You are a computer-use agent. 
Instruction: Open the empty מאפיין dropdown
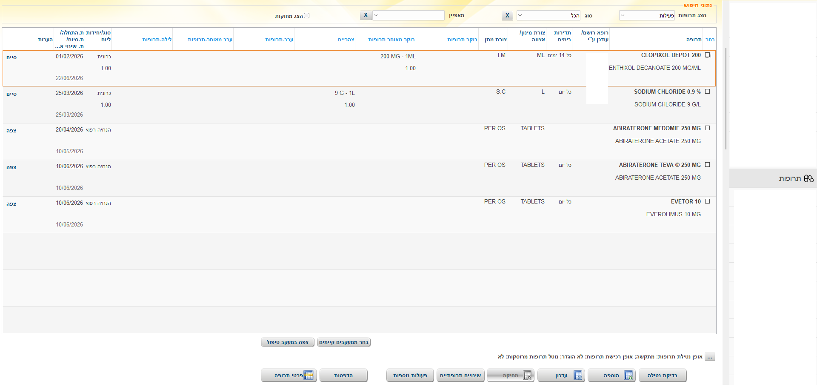[x=408, y=15]
